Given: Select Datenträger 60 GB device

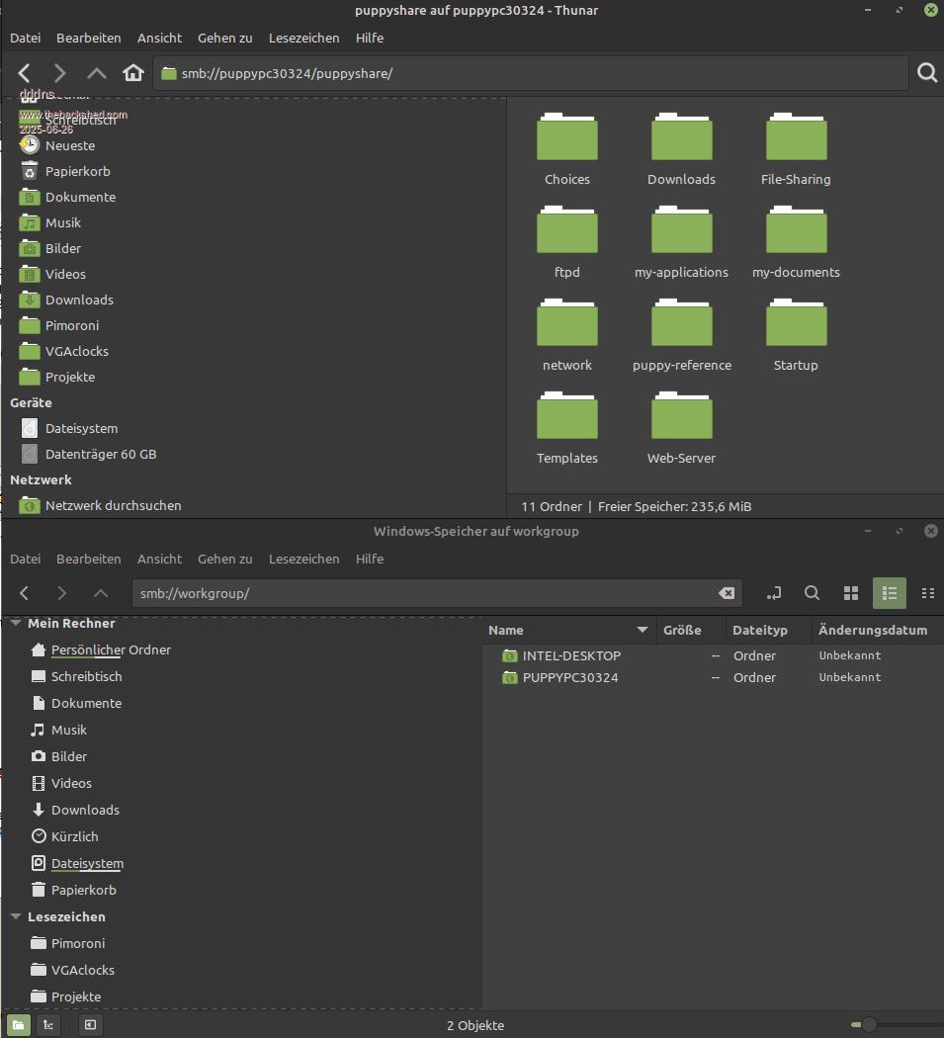Looking at the screenshot, I should pyautogui.click(x=100, y=454).
